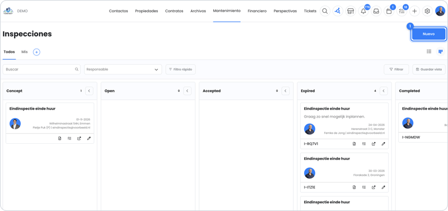Click the DEMO label
This screenshot has width=448, height=211.
pyautogui.click(x=22, y=11)
